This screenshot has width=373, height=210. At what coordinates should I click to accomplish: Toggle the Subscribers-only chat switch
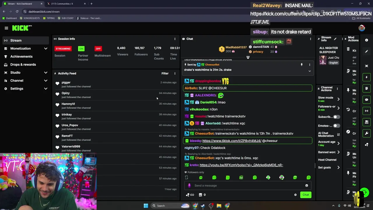336,117
